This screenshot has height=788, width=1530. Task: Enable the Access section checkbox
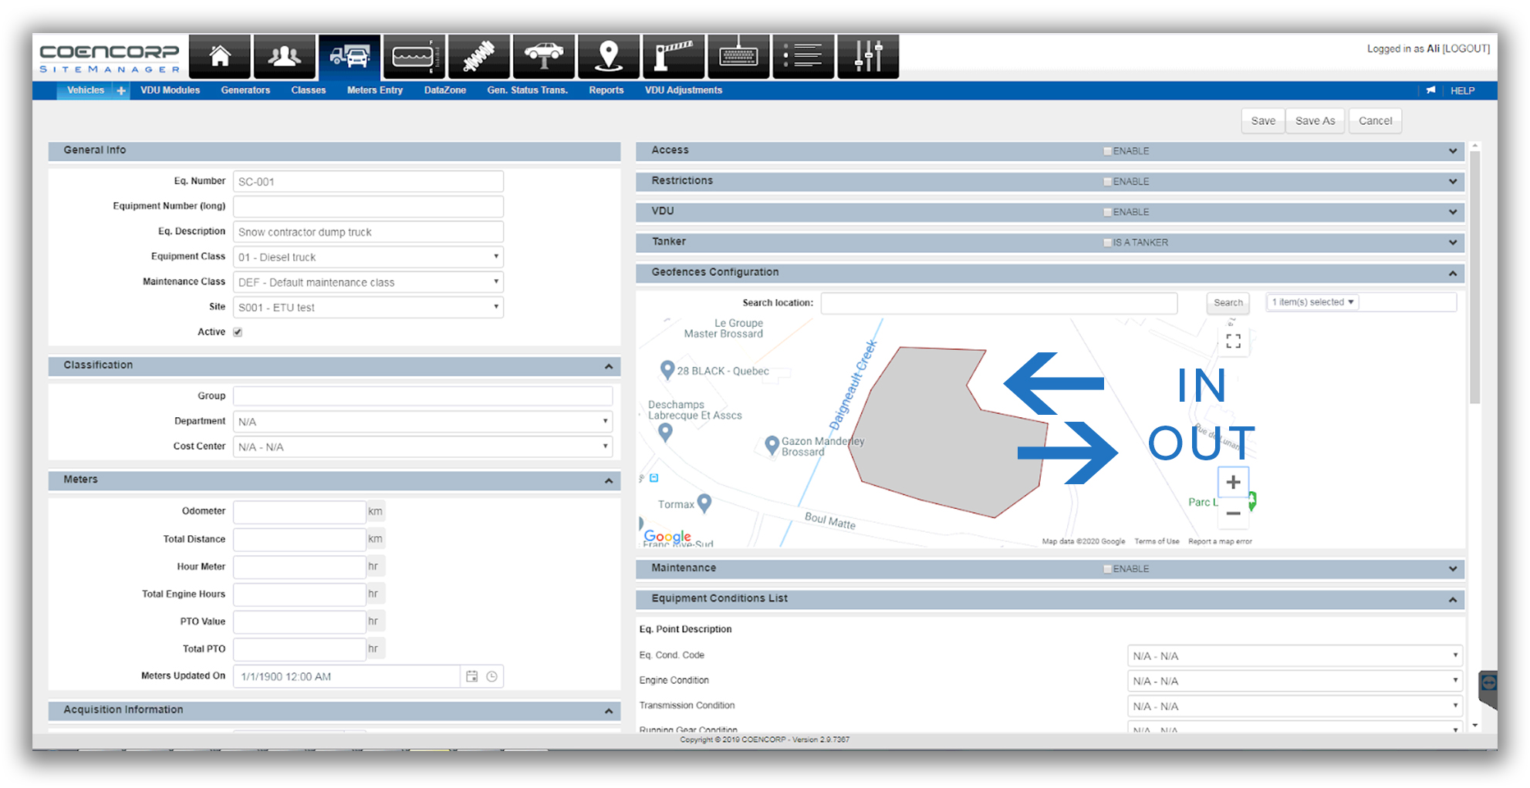coord(1107,151)
